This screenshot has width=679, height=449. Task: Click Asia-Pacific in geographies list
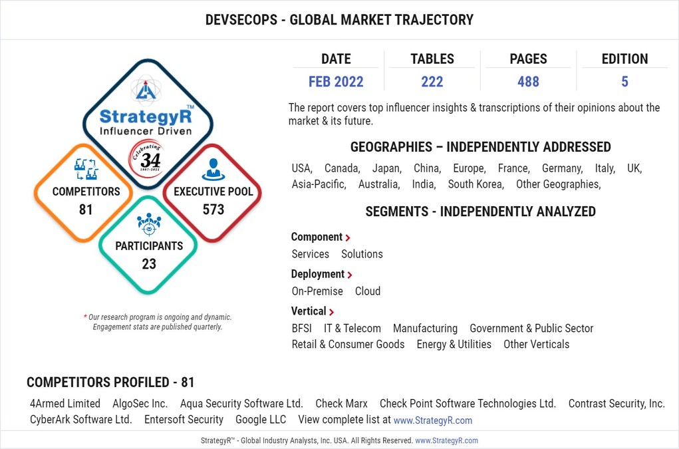pyautogui.click(x=319, y=184)
